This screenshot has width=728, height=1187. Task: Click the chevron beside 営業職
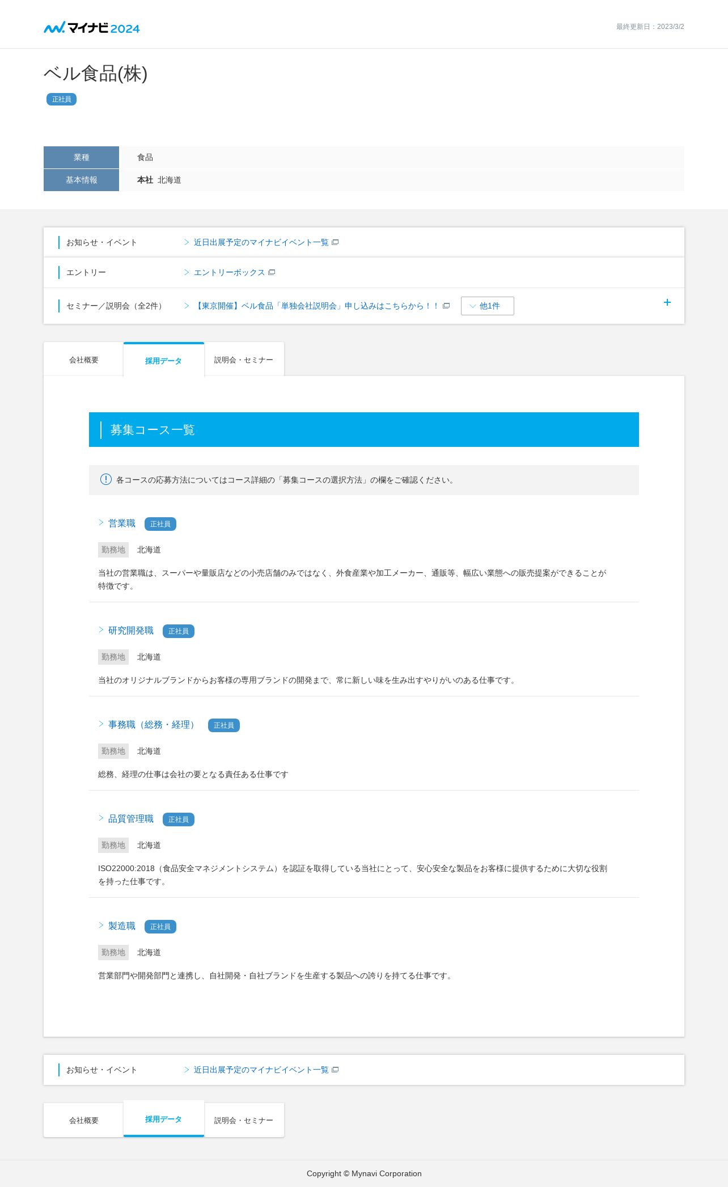click(101, 522)
